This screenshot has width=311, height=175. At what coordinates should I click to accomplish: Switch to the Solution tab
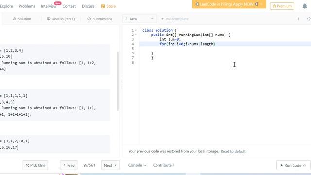pos(22,19)
